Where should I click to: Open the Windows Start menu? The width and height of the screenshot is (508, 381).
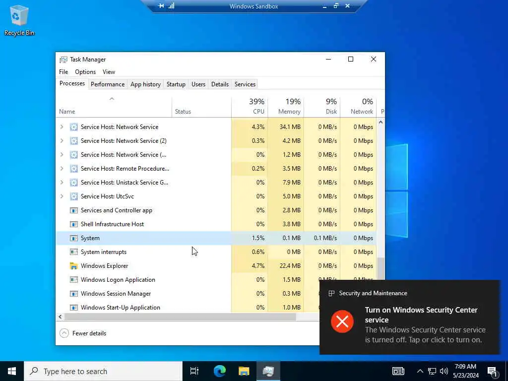point(12,371)
